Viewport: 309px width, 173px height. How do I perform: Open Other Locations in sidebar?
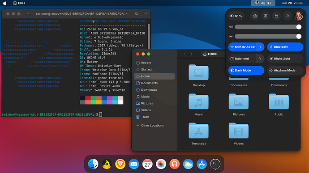tap(154, 125)
